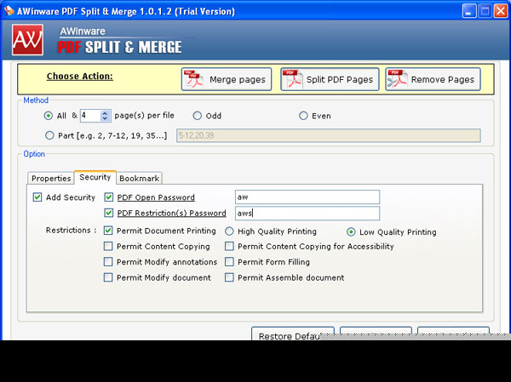Choose the Split PDF Pages action

[x=330, y=79]
